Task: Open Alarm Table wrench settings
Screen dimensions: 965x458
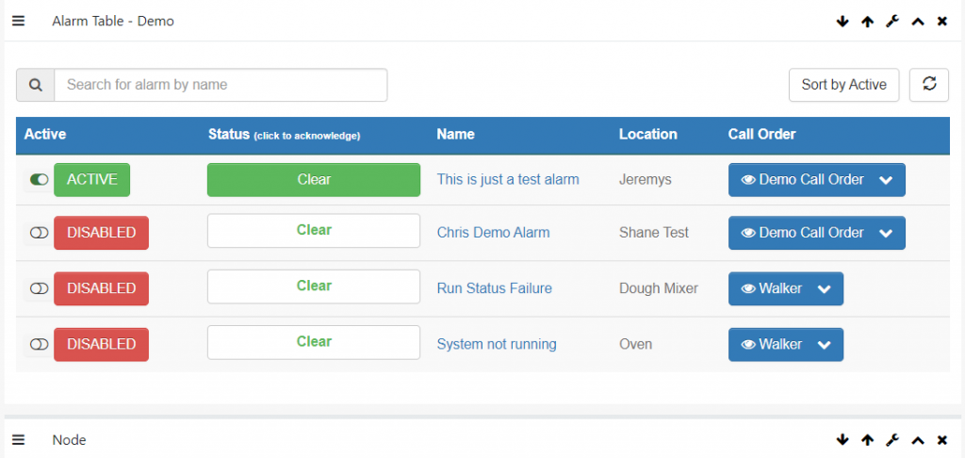Action: [892, 22]
